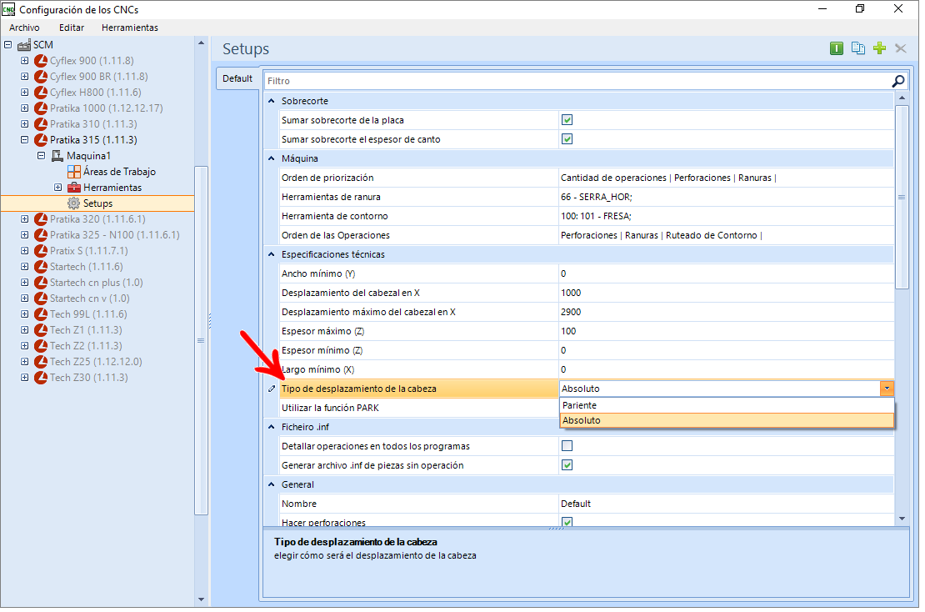The width and height of the screenshot is (925, 612).
Task: Click the Áreas de Trabajo grid icon
Action: pos(73,172)
